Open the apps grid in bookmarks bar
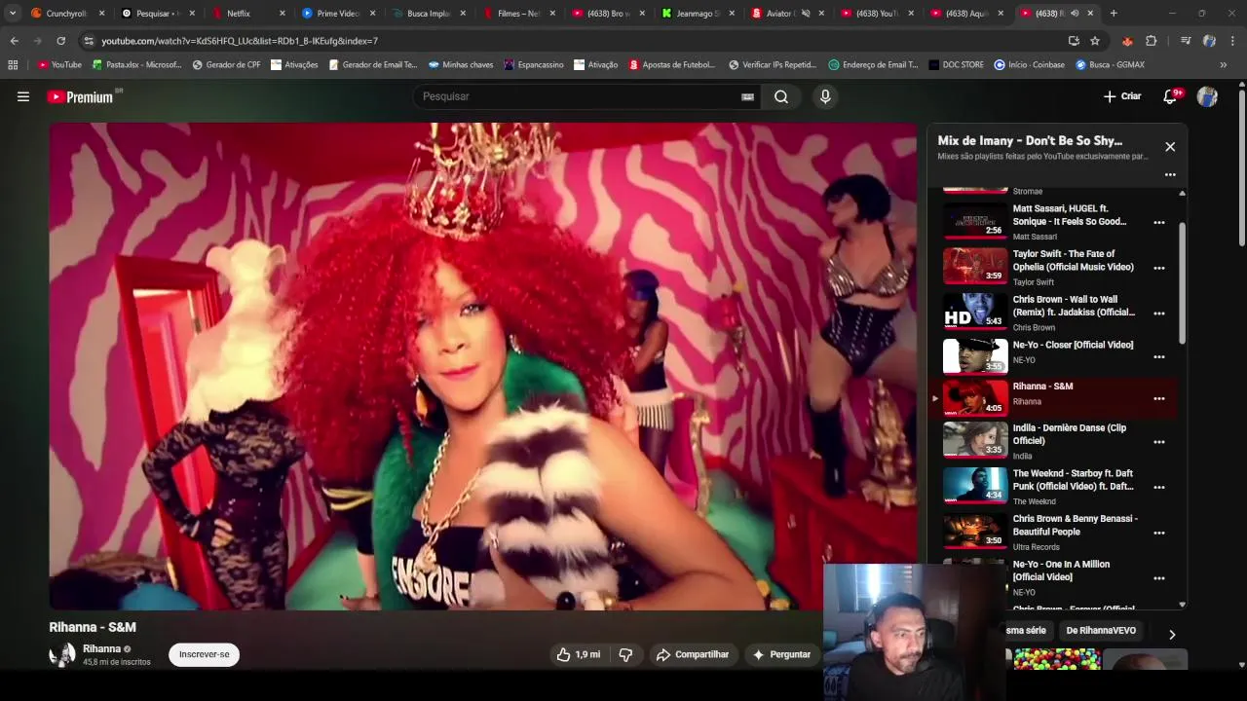This screenshot has height=701, width=1247. pos(13,65)
